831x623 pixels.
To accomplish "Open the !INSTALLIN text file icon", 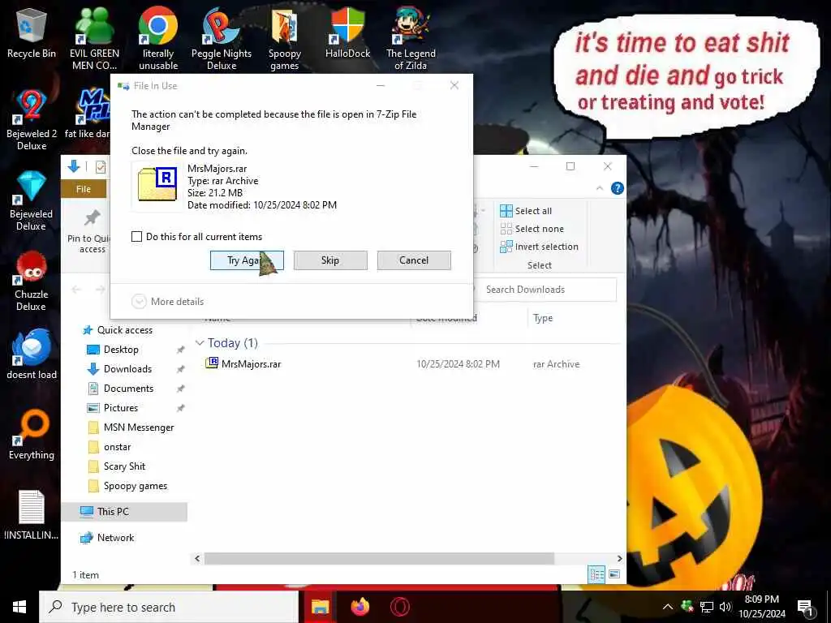I will coord(32,515).
